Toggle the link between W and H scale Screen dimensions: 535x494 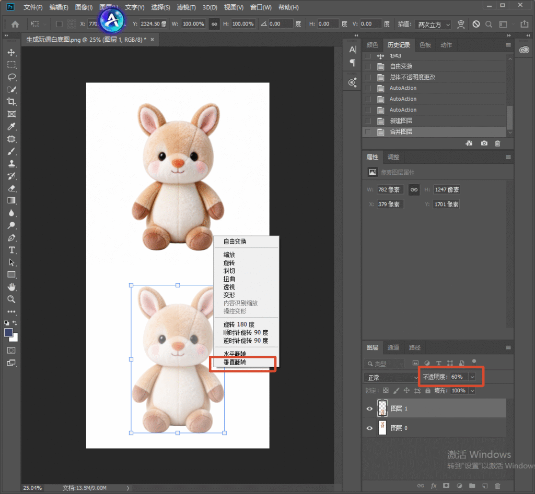[x=214, y=24]
